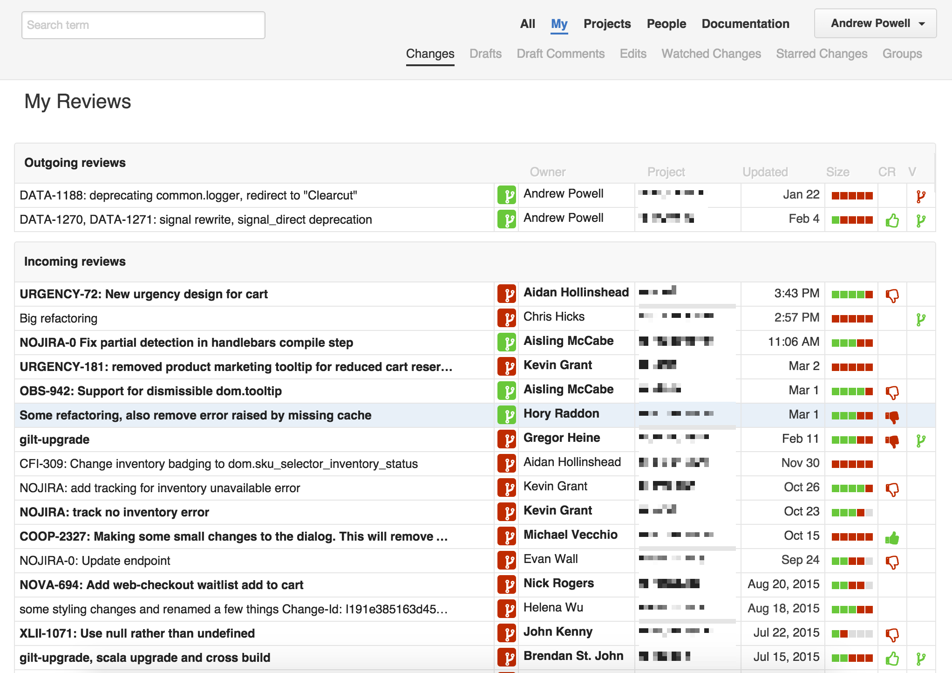The image size is (952, 673).
Task: Click red merge icon on URGENCY-72 row
Action: pyautogui.click(x=507, y=294)
